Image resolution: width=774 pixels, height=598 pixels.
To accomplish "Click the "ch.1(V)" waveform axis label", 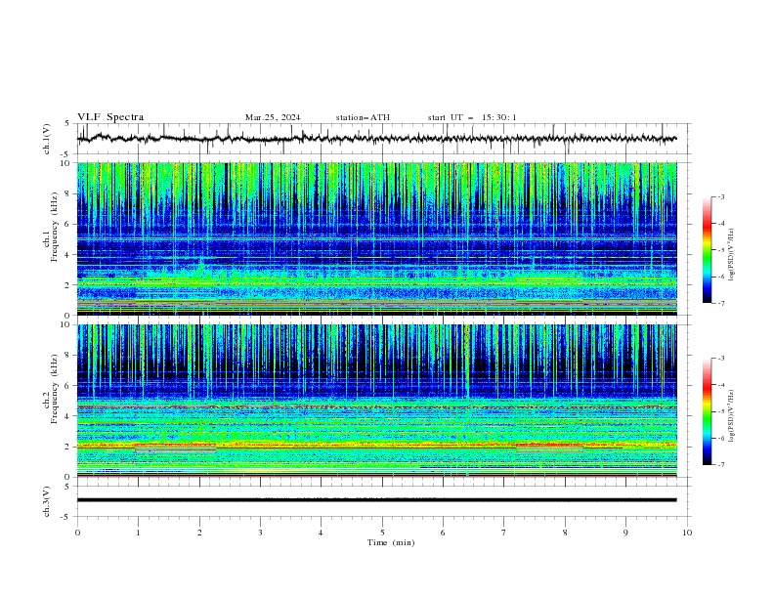I will pyautogui.click(x=47, y=139).
